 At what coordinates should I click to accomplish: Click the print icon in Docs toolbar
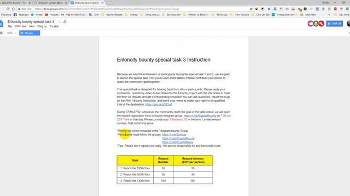pyautogui.click(x=1, y=33)
